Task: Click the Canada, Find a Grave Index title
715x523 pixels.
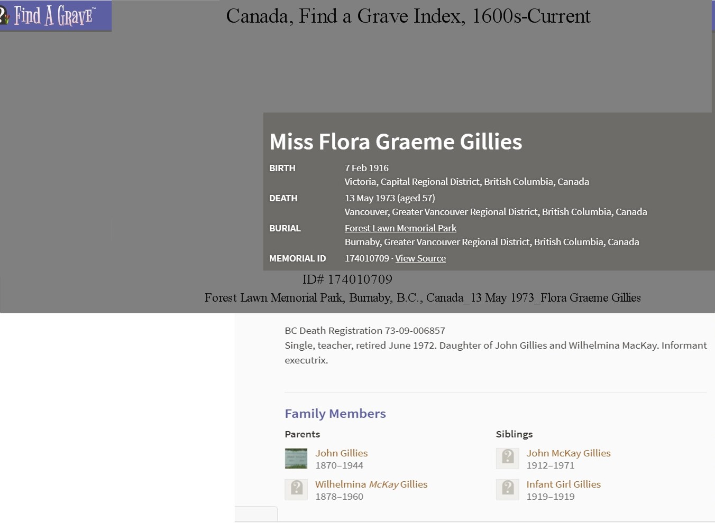Action: coord(408,16)
